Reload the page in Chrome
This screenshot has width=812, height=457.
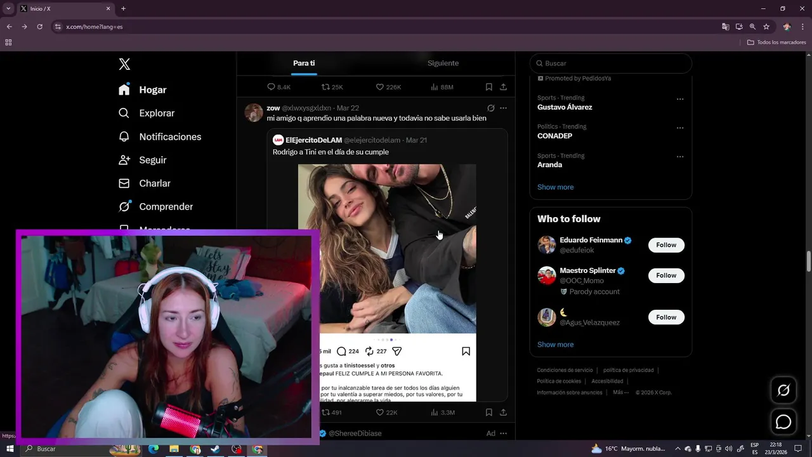click(39, 27)
